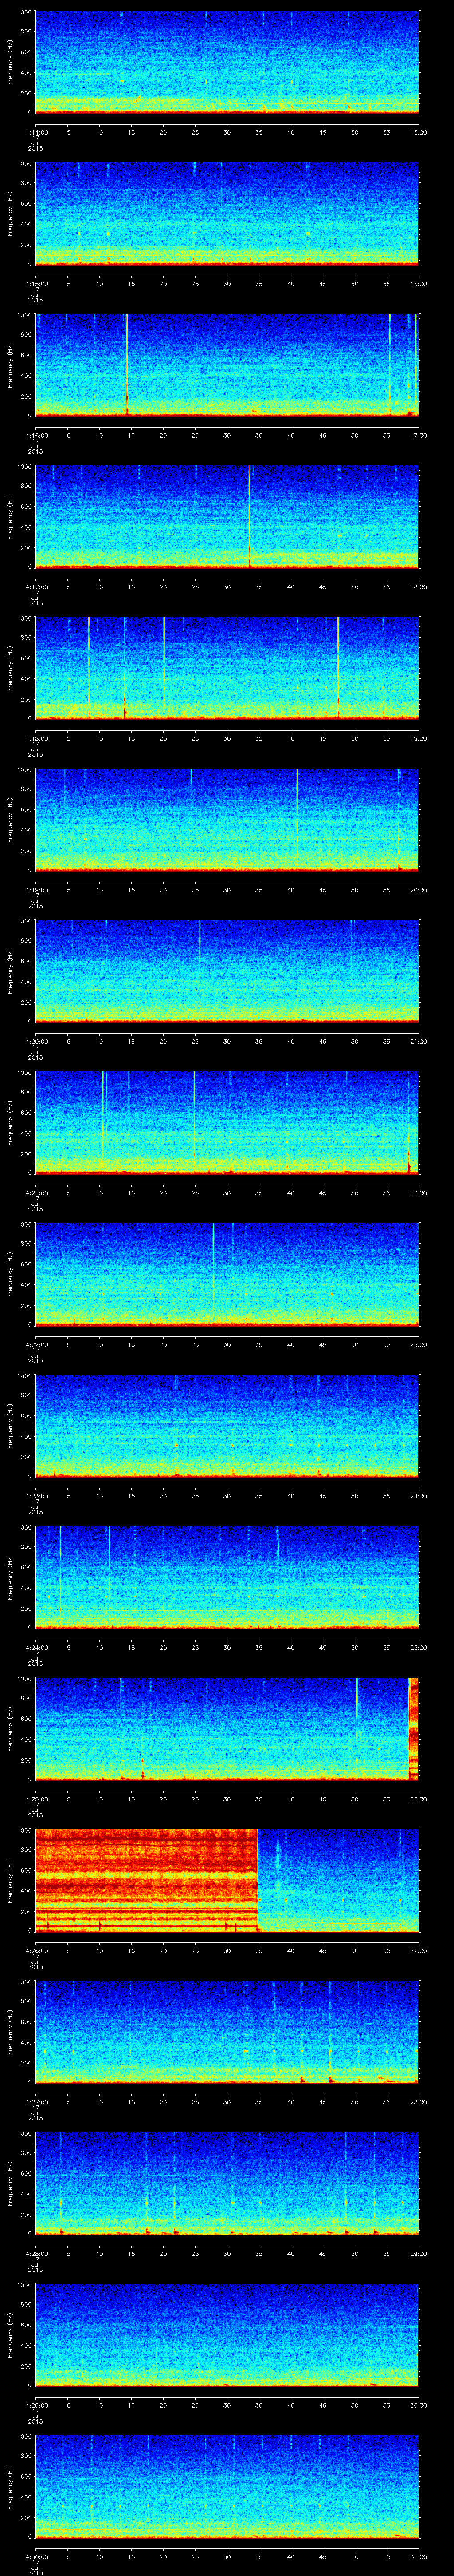Select the 4:25:00 start time label
This screenshot has height=2576, width=454.
pyautogui.click(x=36, y=1799)
